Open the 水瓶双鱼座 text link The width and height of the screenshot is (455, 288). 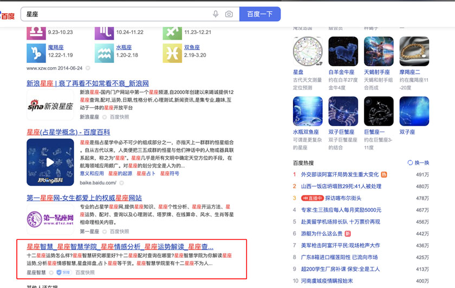click(x=306, y=132)
